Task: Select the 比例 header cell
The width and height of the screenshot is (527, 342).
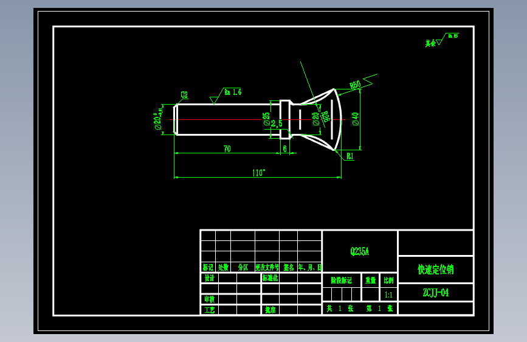Action: [388, 281]
